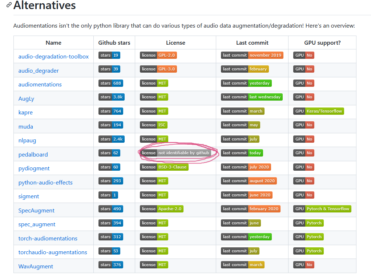
Task: Open the audiomentations repository link
Action: point(40,84)
